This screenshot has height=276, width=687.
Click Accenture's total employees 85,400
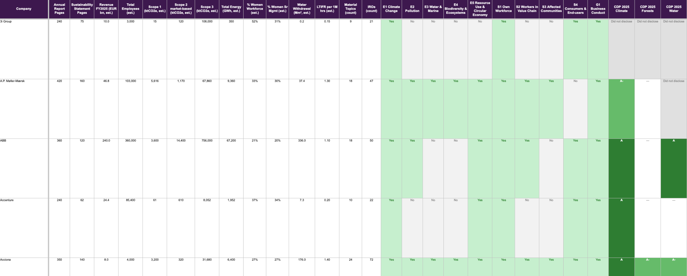coord(130,228)
